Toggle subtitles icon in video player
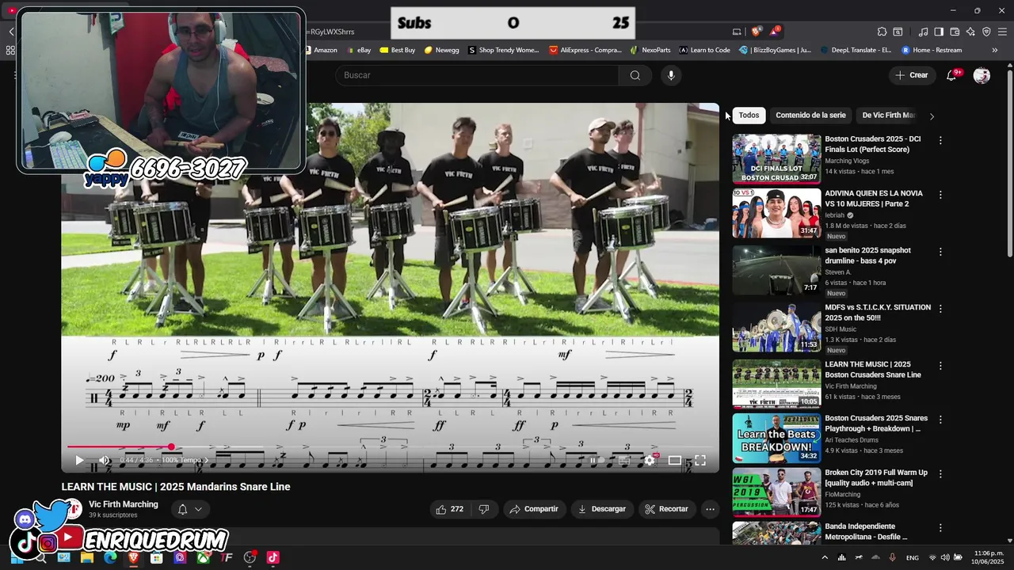1014x570 pixels. coord(624,460)
